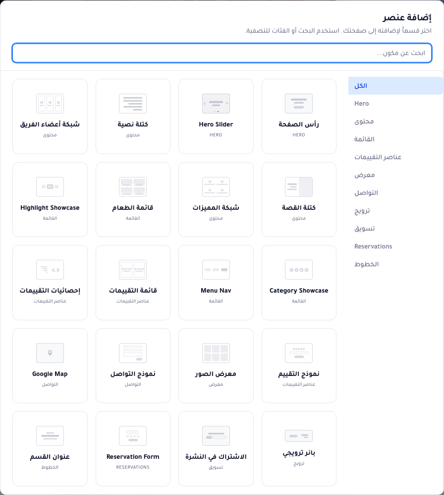Click the Google Map card title
The image size is (444, 495).
click(50, 374)
